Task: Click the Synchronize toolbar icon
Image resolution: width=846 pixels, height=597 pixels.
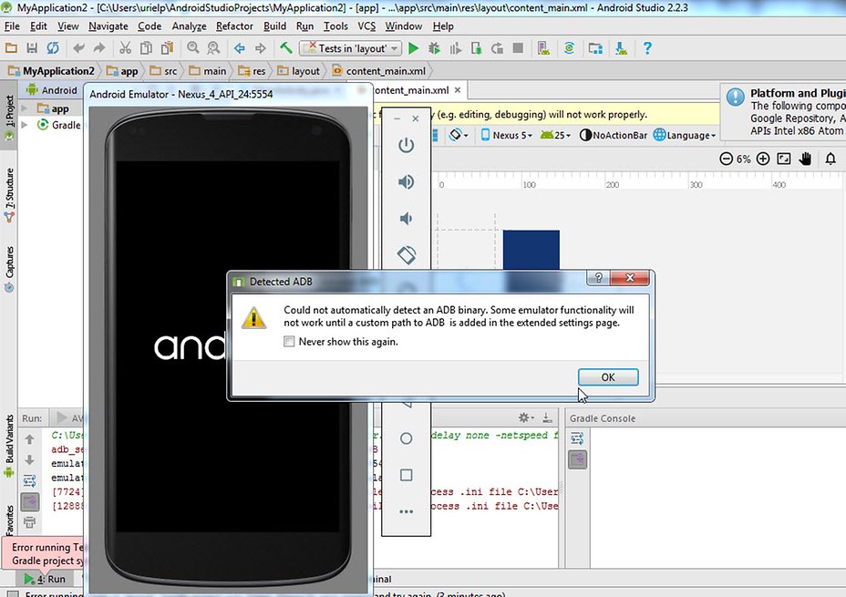Action: (52, 48)
